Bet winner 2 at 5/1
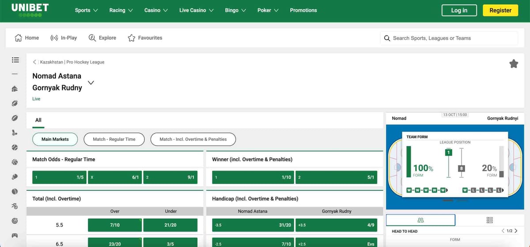This screenshot has height=247, width=530. 337,177
